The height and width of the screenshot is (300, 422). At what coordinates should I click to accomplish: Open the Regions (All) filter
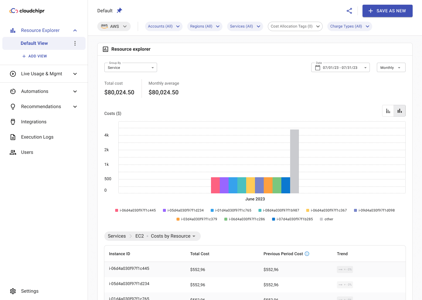click(x=205, y=26)
